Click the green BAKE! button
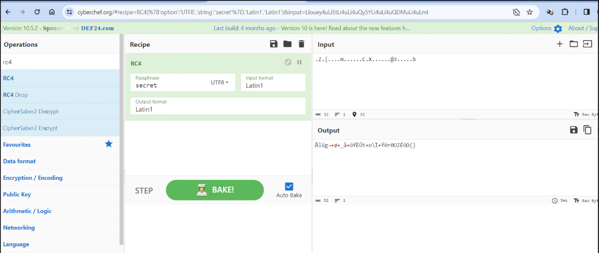 [x=215, y=190]
